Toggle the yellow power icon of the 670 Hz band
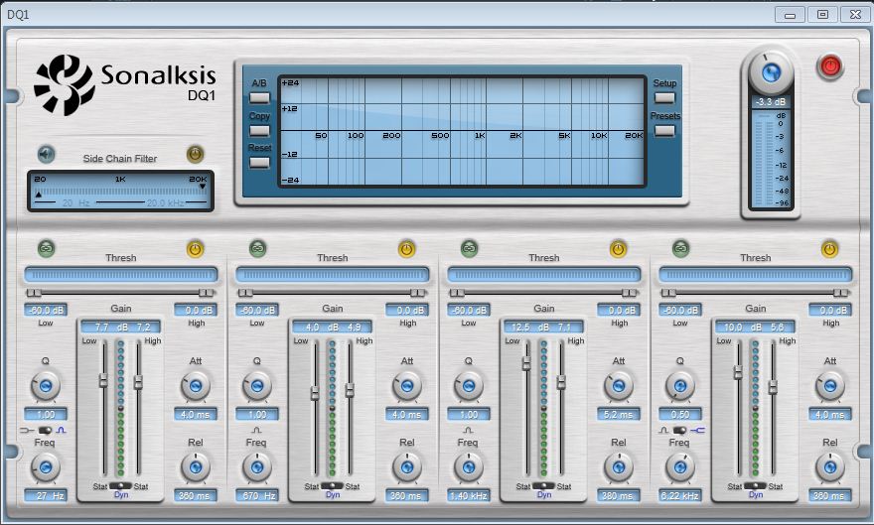The height and width of the screenshot is (525, 874). click(406, 248)
